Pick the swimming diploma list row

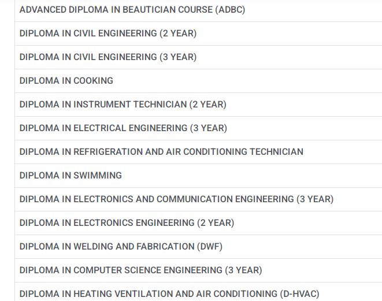[x=71, y=176]
